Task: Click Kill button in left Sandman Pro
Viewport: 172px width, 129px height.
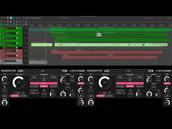Action: pyautogui.click(x=44, y=77)
